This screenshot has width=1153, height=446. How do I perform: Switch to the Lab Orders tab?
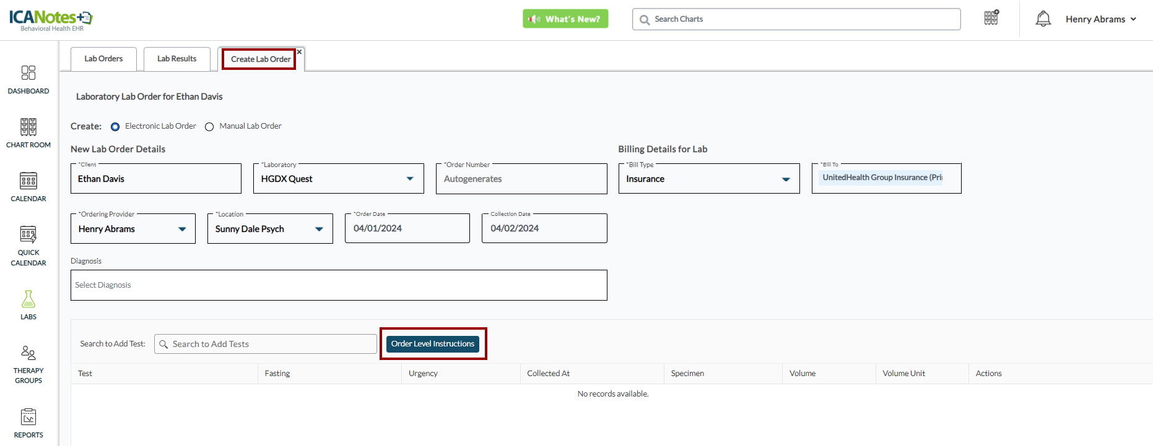click(103, 59)
